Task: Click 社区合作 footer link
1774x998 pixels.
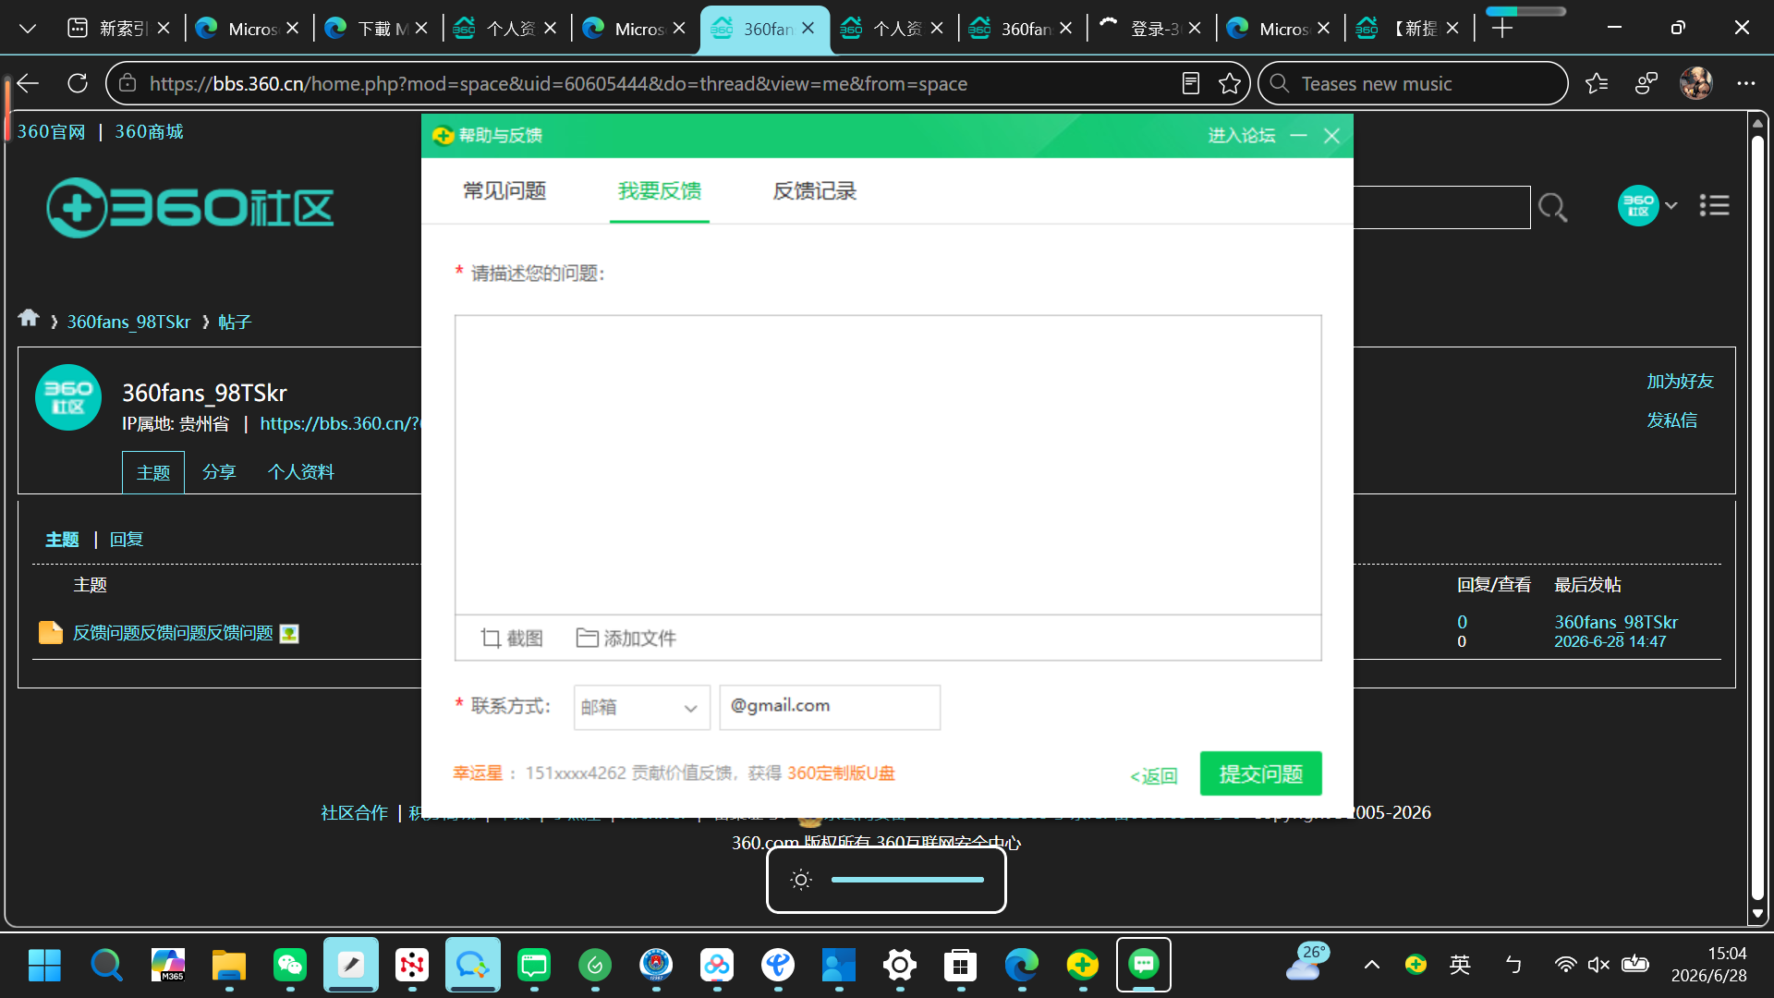Action: tap(354, 813)
